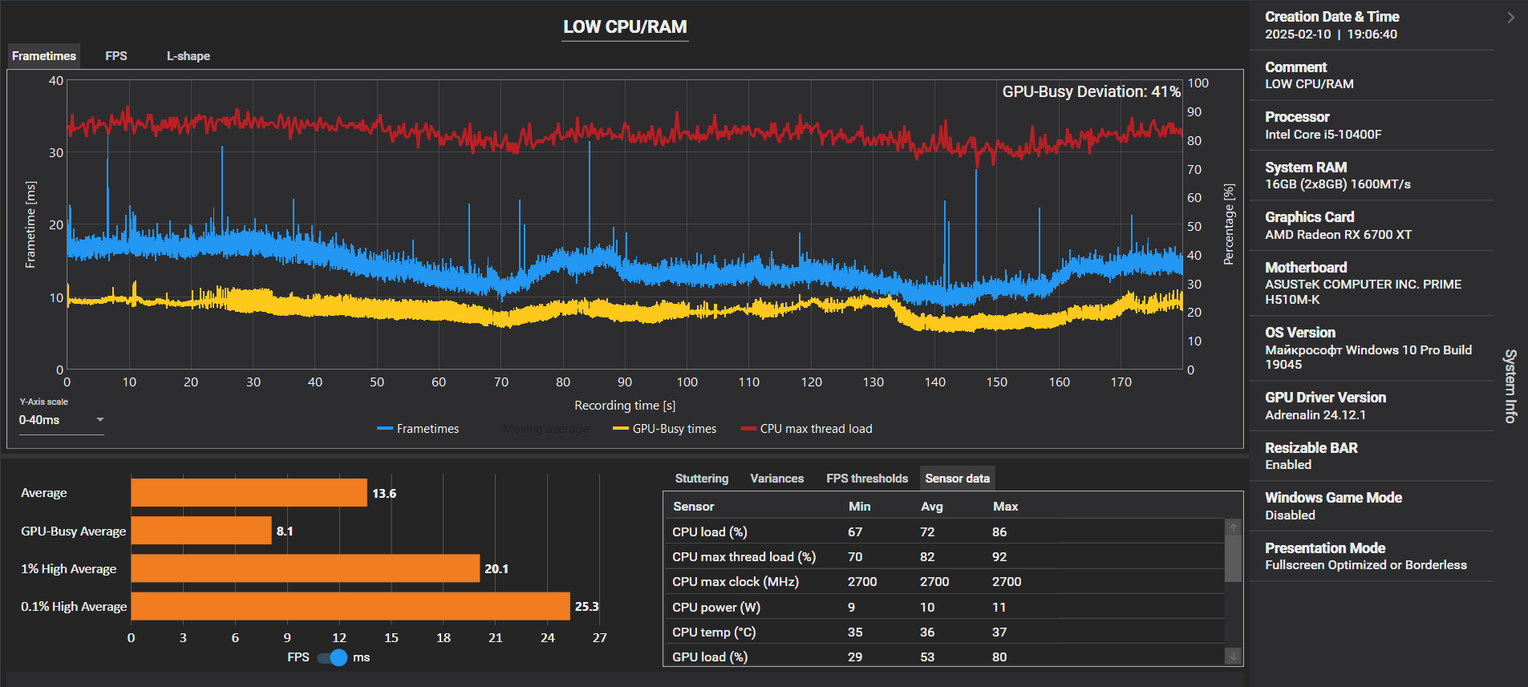The image size is (1528, 687).
Task: Collapse the System Info panel chevron
Action: [x=1510, y=18]
